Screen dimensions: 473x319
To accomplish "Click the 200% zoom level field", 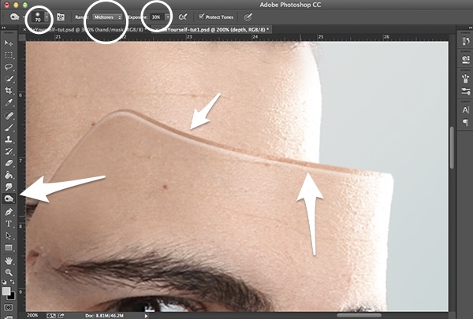I will point(32,315).
